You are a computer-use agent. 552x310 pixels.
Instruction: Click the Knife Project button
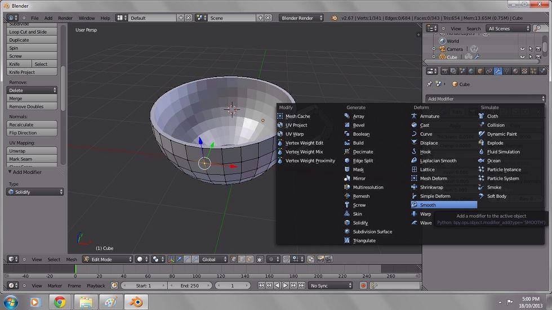click(x=32, y=72)
